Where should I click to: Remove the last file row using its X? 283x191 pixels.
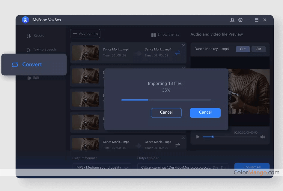(x=183, y=138)
